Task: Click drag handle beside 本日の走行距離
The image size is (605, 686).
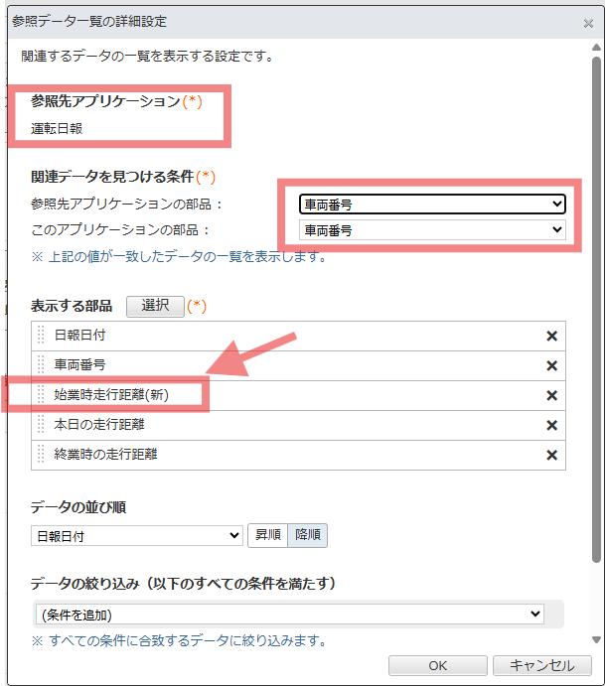Action: (x=42, y=425)
